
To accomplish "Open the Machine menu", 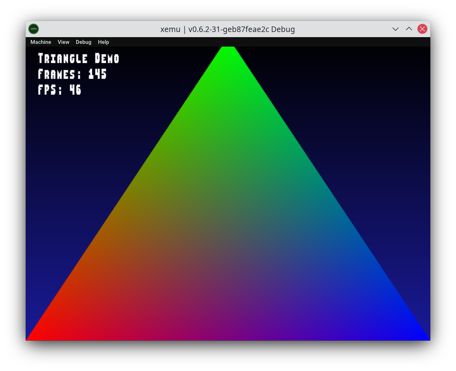I will pos(41,42).
